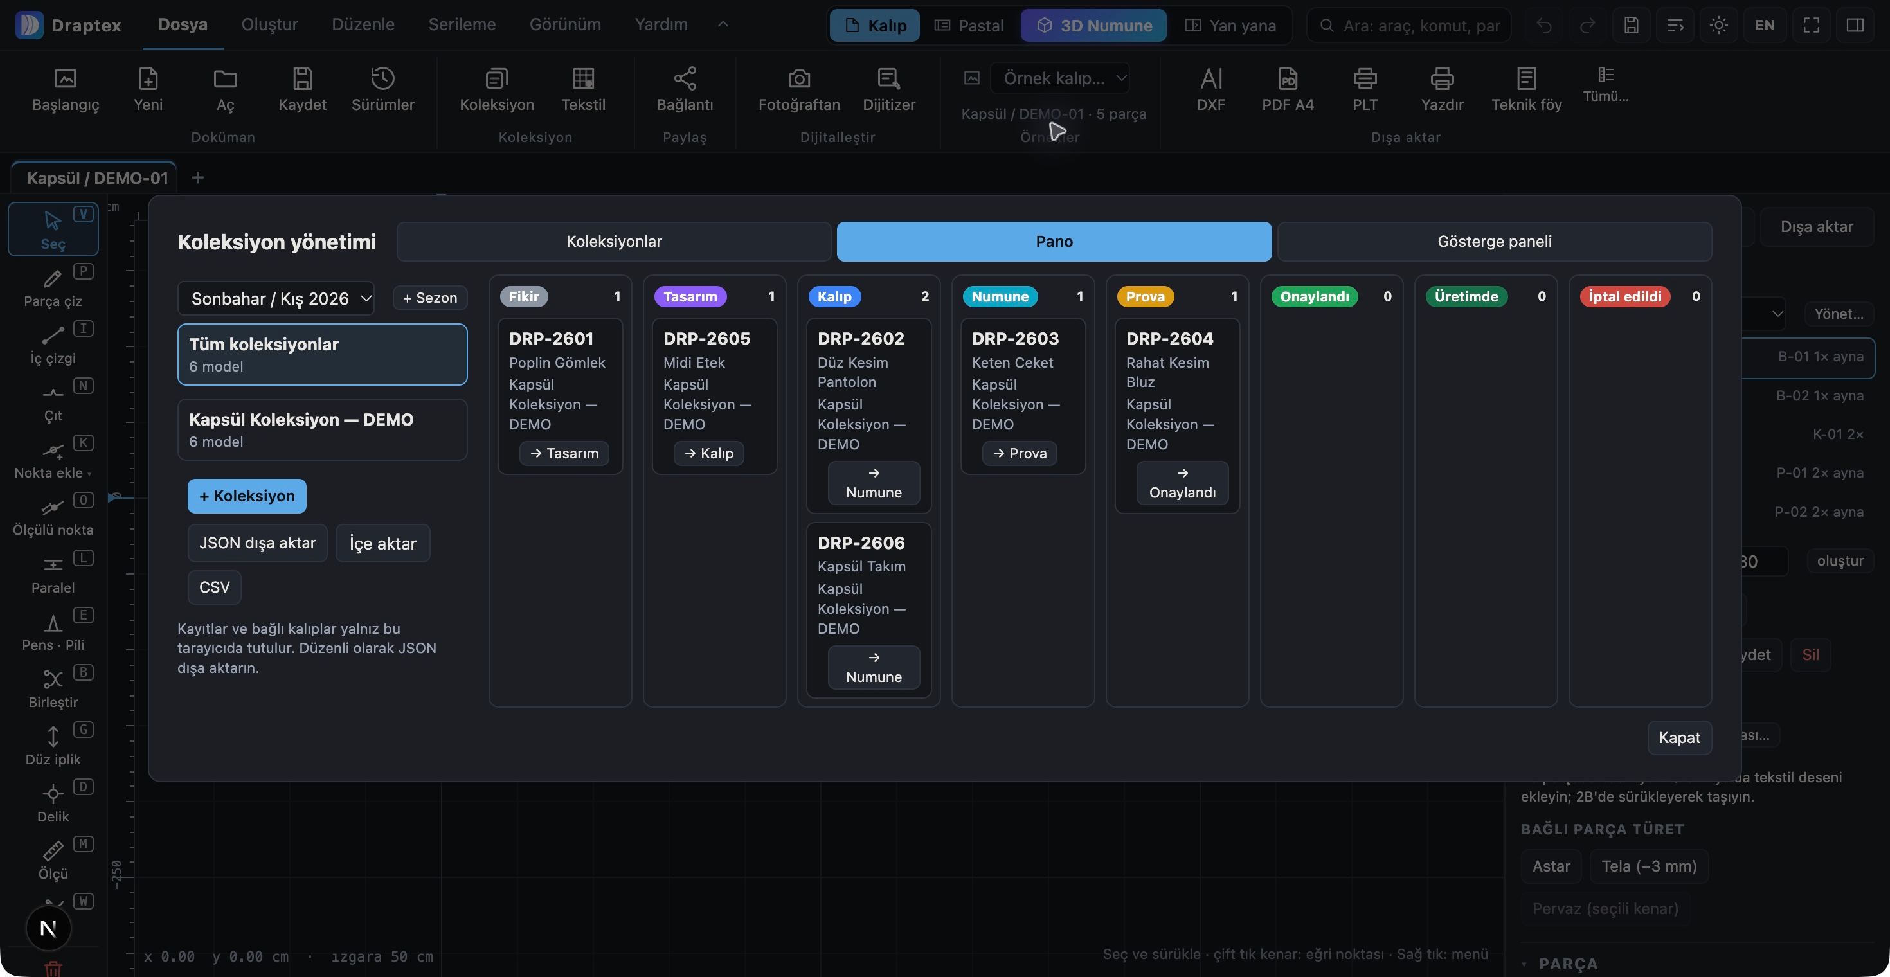Switch language with EN button
Screen dimensions: 1890x977
pos(1765,26)
